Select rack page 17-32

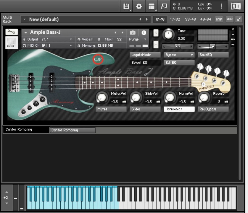[175, 19]
